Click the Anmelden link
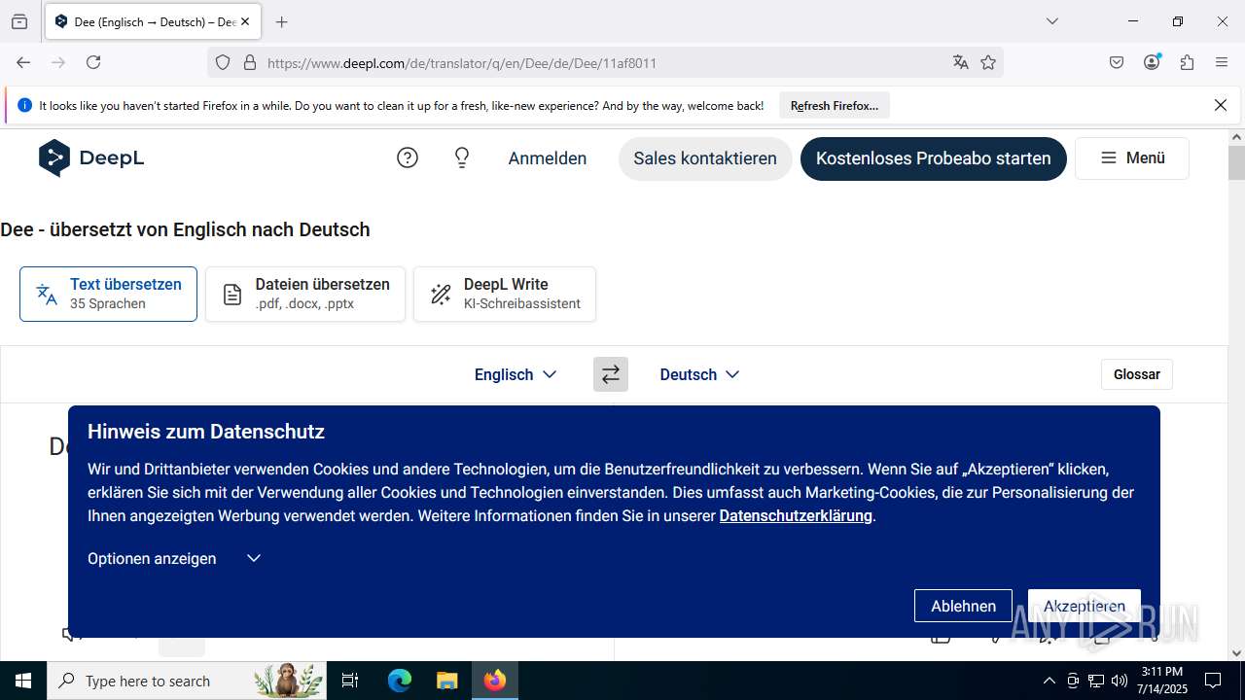 [548, 158]
